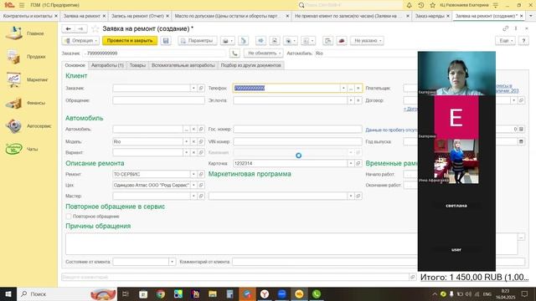Expand the Не указано dropdown
The width and height of the screenshot is (536, 301).
click(367, 41)
